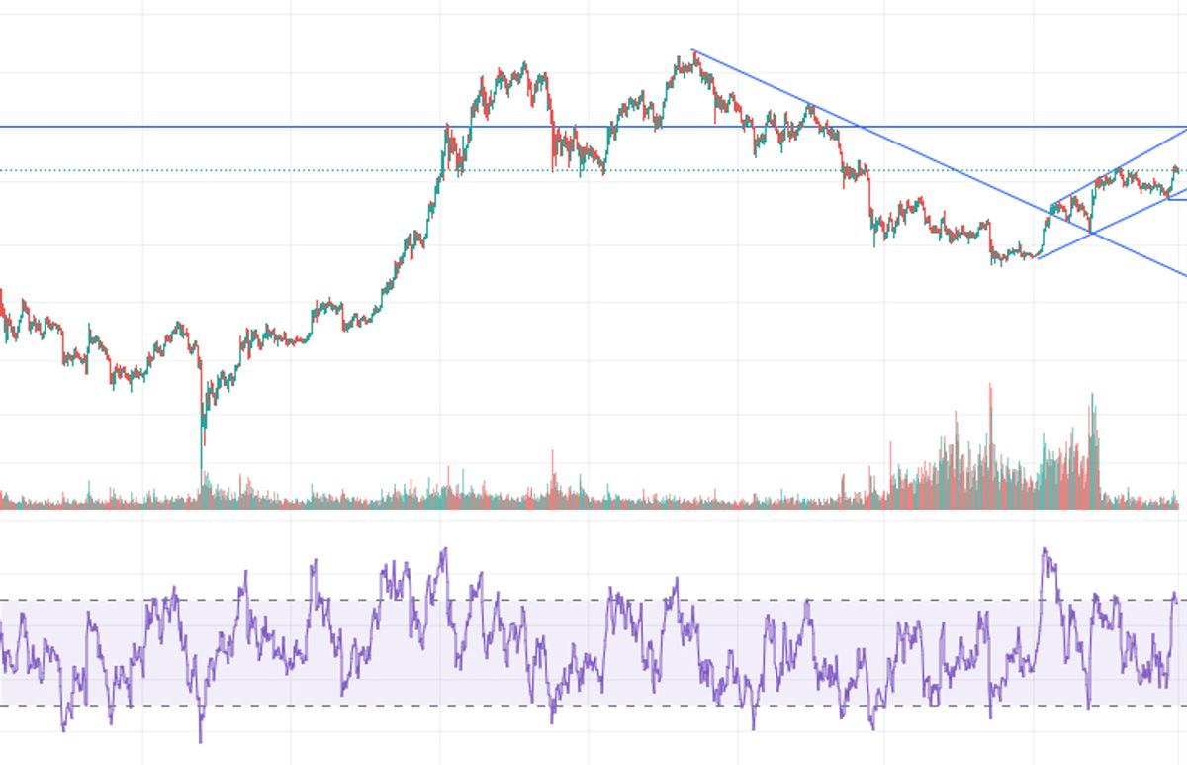Click the green dotted current price line
1187x765 pixels.
[x=297, y=170]
